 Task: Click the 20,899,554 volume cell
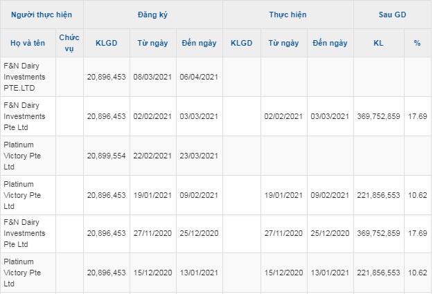coord(106,156)
